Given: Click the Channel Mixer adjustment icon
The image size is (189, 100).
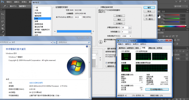Looking at the screenshot, I should 175,40.
